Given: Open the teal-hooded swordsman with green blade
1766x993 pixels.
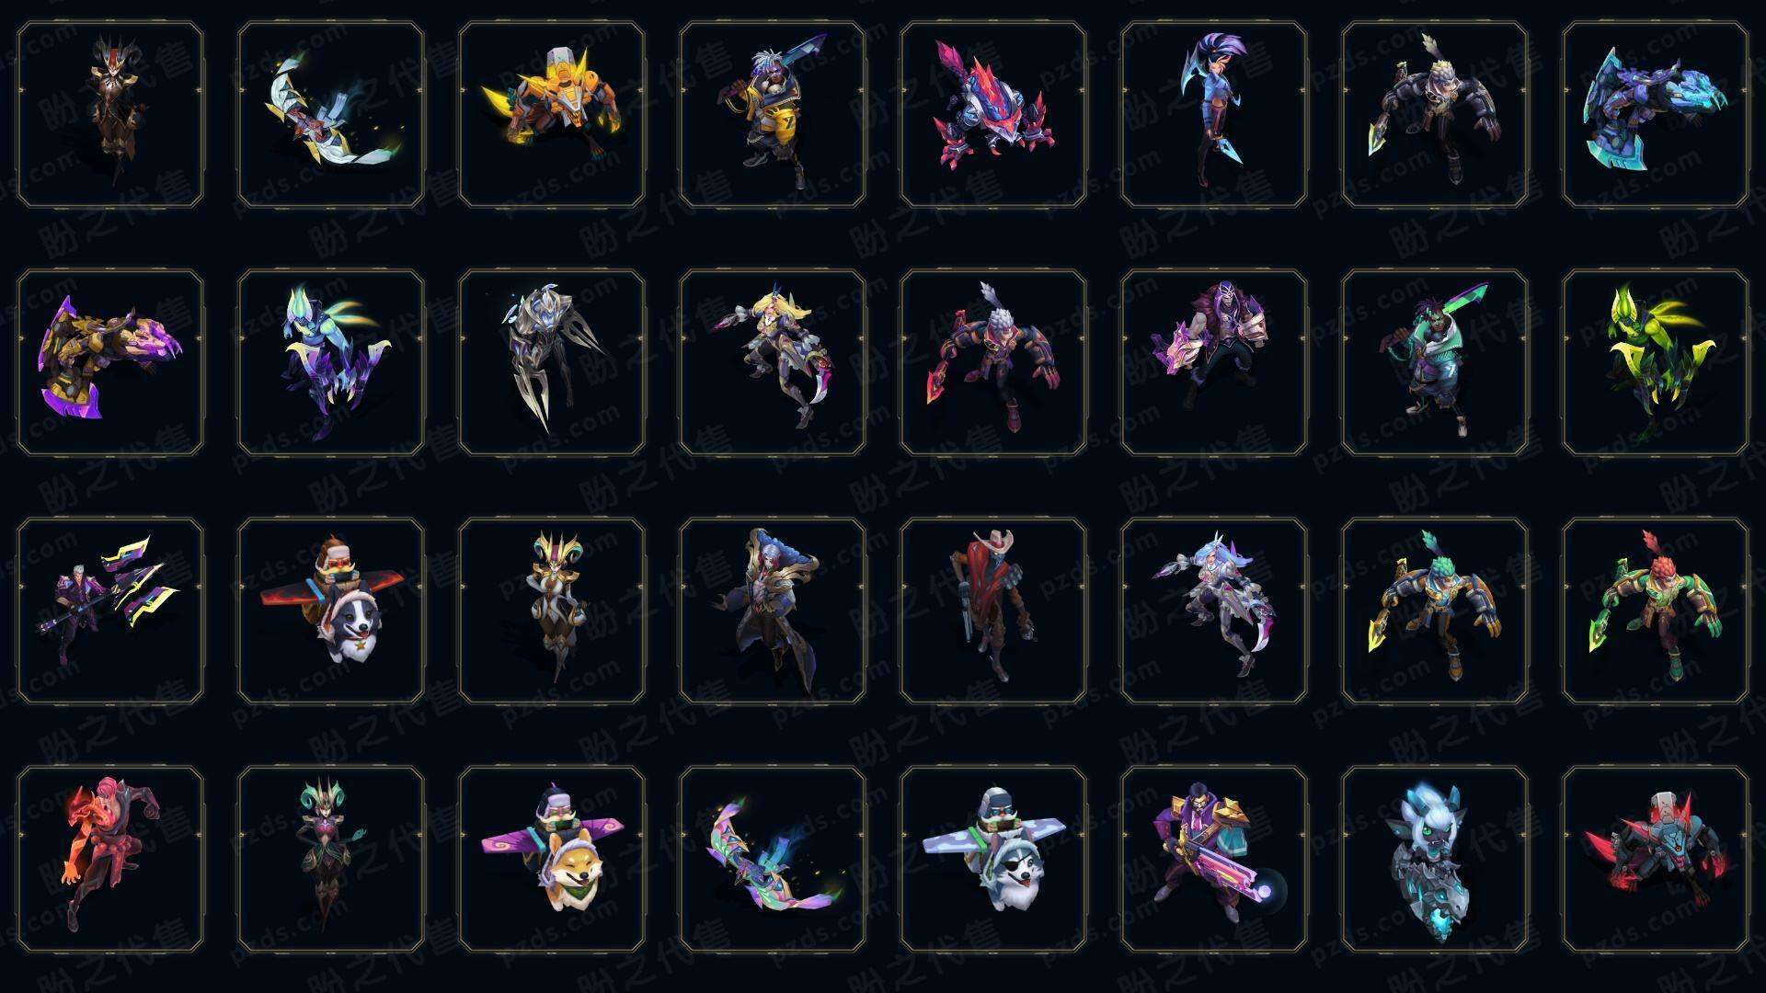Looking at the screenshot, I should click(x=1435, y=362).
